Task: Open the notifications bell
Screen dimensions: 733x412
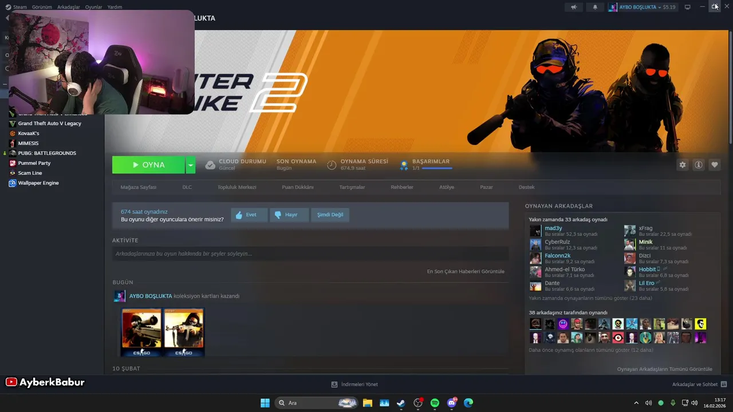Action: coord(595,7)
